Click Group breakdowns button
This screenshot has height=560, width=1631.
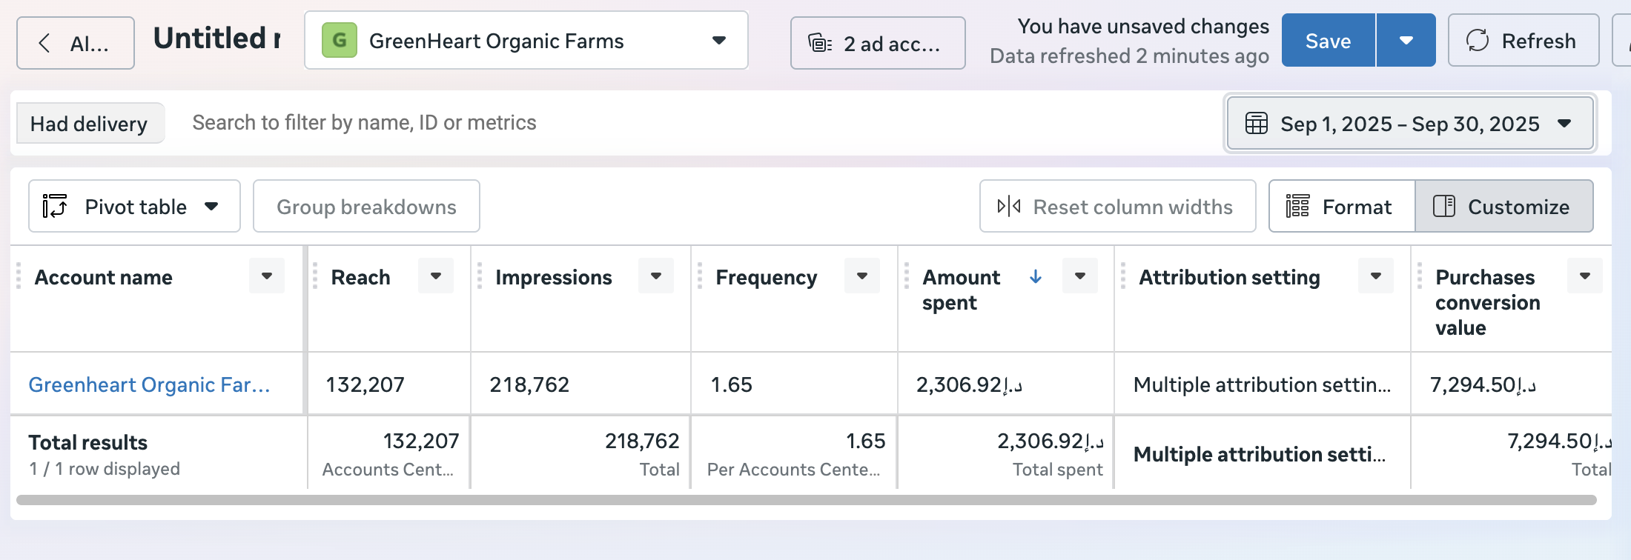click(x=366, y=207)
